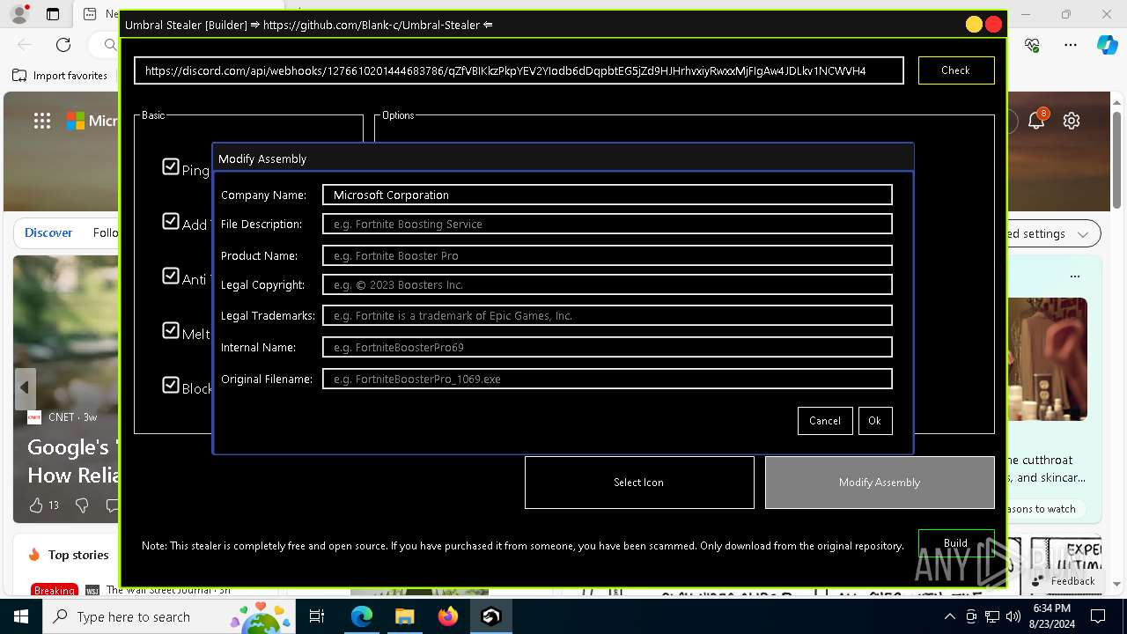This screenshot has height=634, width=1127.
Task: Edit the Company Name field
Action: [x=607, y=195]
